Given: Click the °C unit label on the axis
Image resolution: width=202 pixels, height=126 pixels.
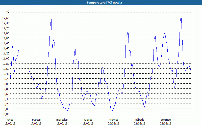Looking at the screenshot, I should point(8,12).
